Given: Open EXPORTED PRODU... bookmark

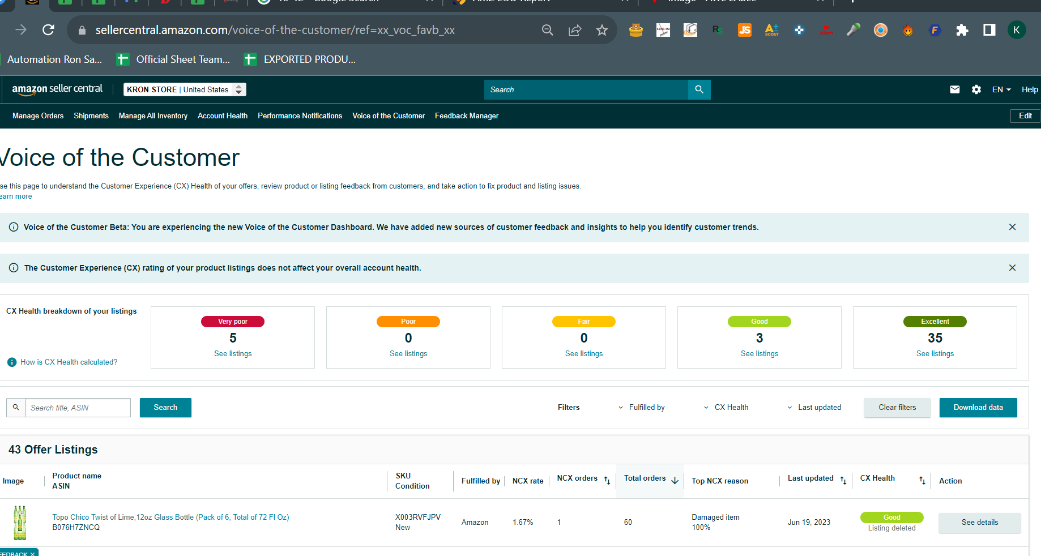Looking at the screenshot, I should (x=300, y=59).
